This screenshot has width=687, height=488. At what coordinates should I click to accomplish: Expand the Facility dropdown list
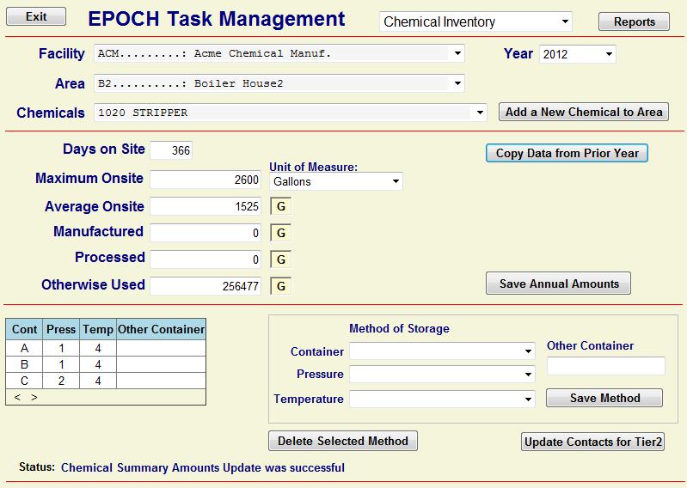click(x=279, y=53)
